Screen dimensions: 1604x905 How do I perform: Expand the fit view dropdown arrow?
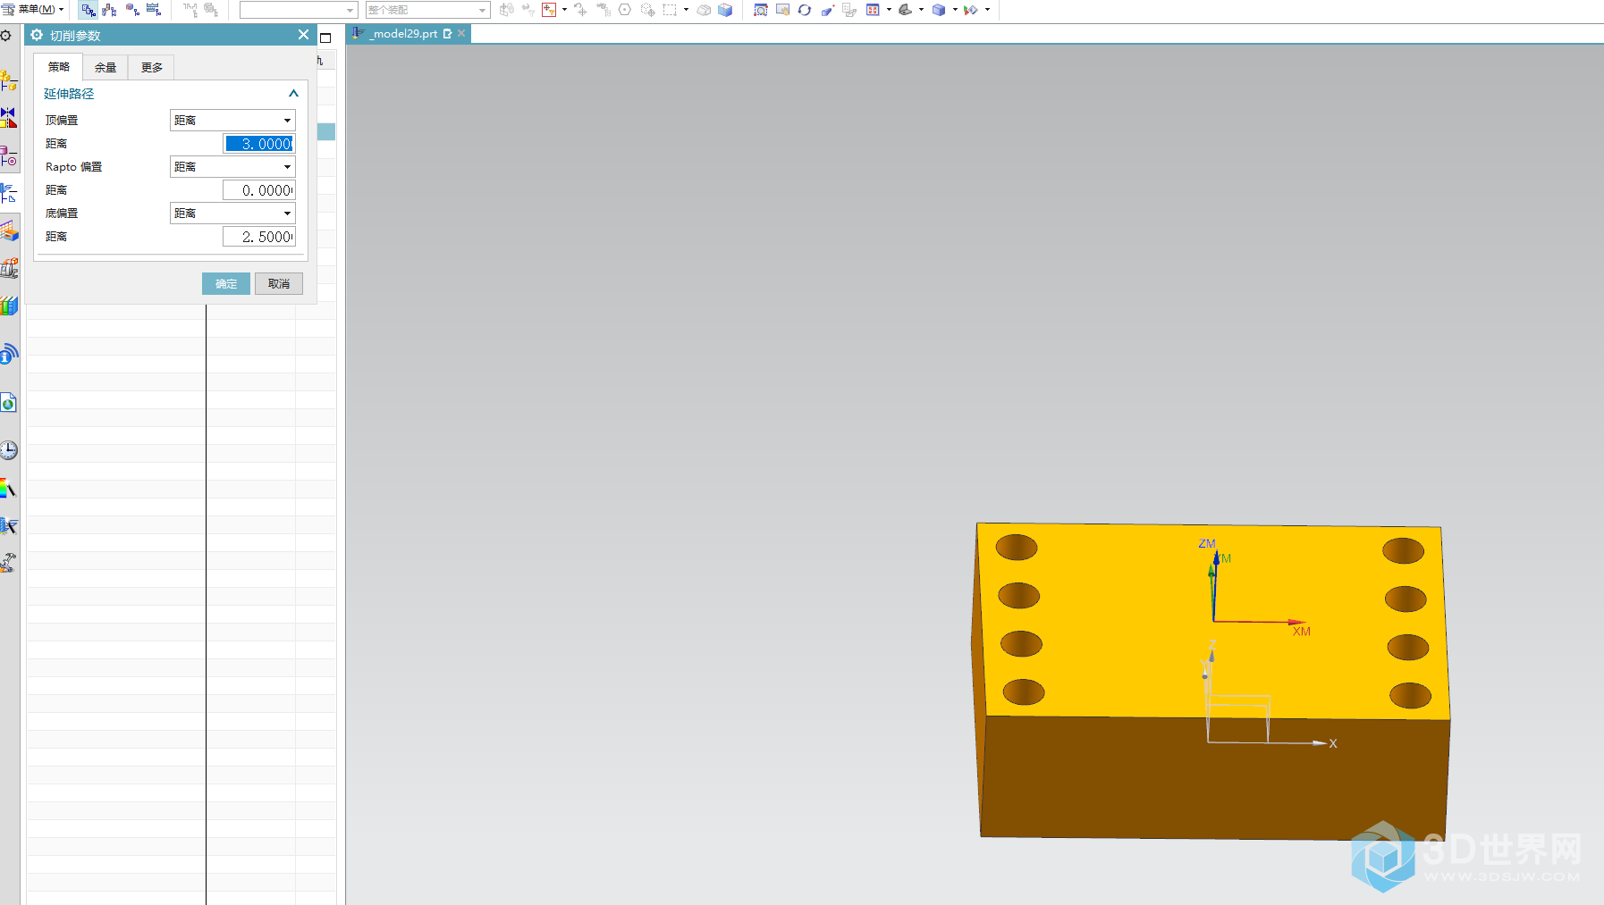click(889, 10)
